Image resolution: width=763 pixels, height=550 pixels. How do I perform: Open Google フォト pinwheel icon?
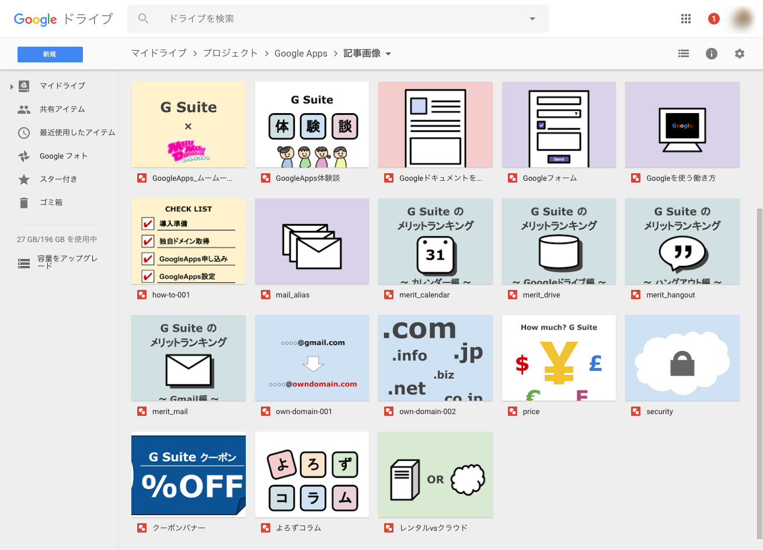pyautogui.click(x=24, y=156)
